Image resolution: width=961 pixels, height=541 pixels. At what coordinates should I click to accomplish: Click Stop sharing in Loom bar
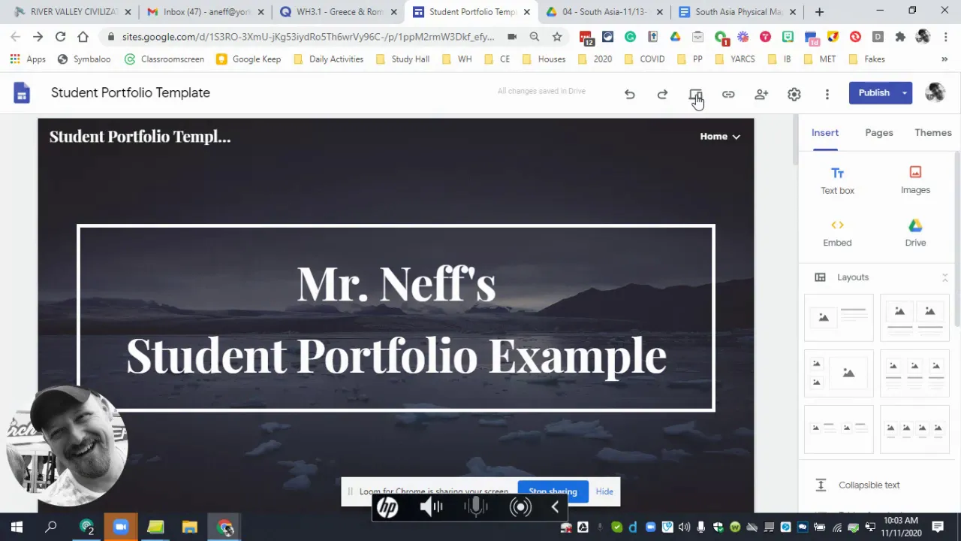point(553,491)
